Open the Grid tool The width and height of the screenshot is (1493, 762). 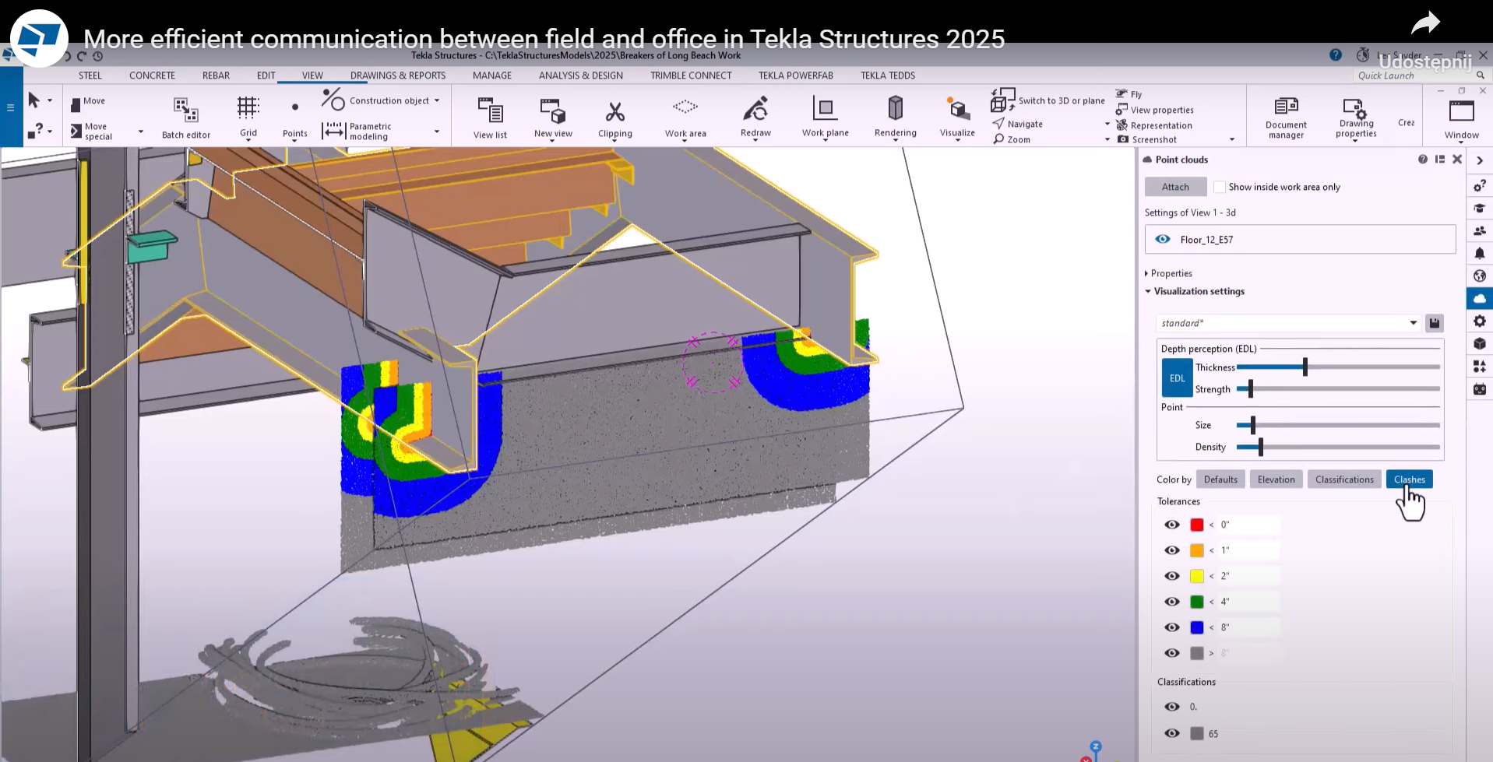click(248, 117)
